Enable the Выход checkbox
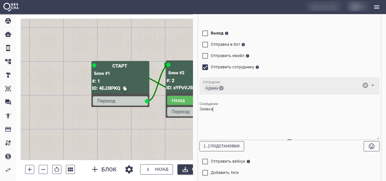The image size is (386, 181). [205, 33]
